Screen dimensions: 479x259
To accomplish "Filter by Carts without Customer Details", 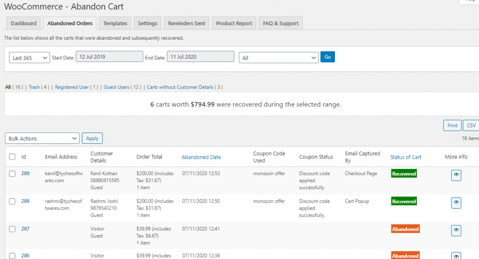I will (x=180, y=87).
